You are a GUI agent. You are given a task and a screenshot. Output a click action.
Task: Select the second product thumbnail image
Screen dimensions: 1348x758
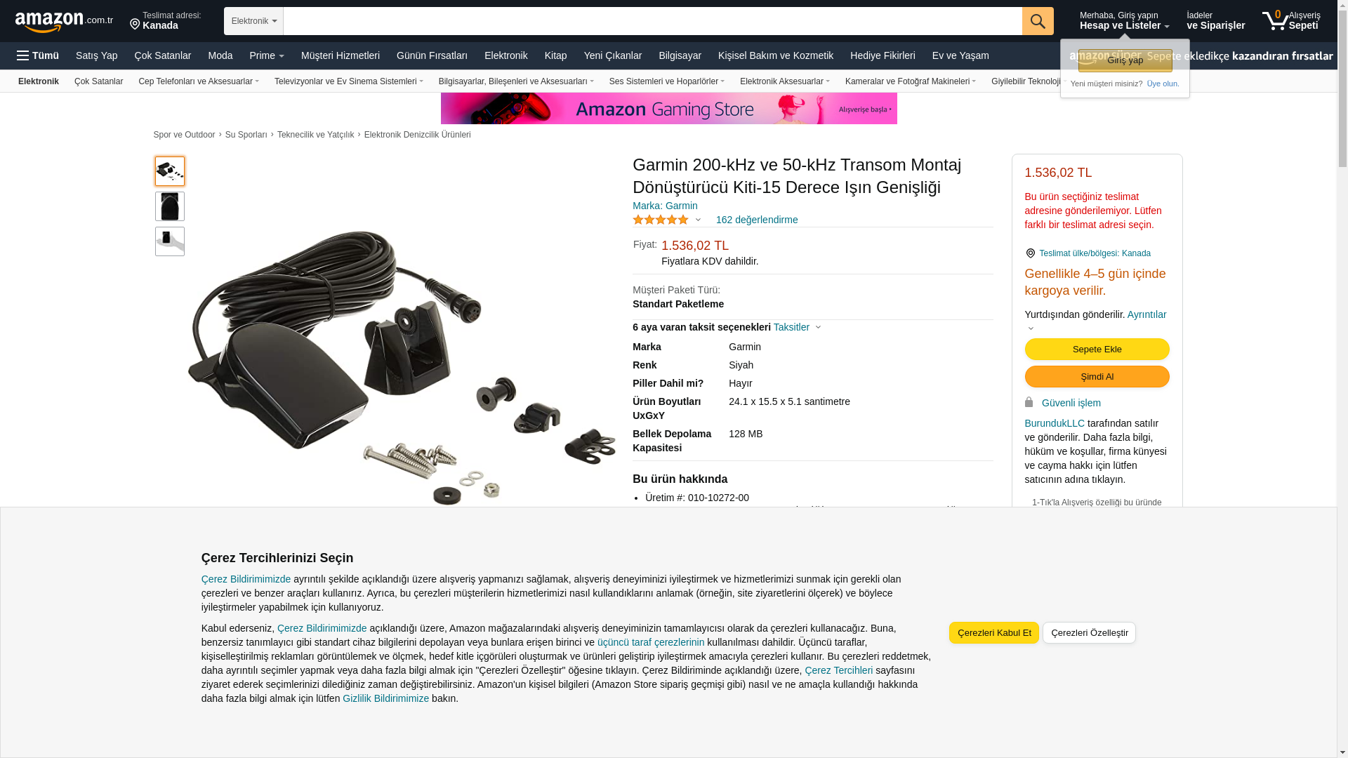click(170, 206)
